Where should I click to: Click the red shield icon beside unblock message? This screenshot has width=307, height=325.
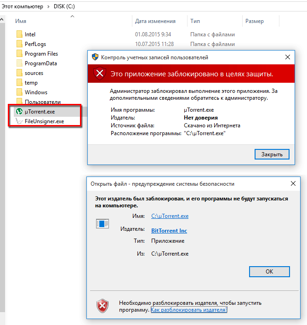click(102, 306)
